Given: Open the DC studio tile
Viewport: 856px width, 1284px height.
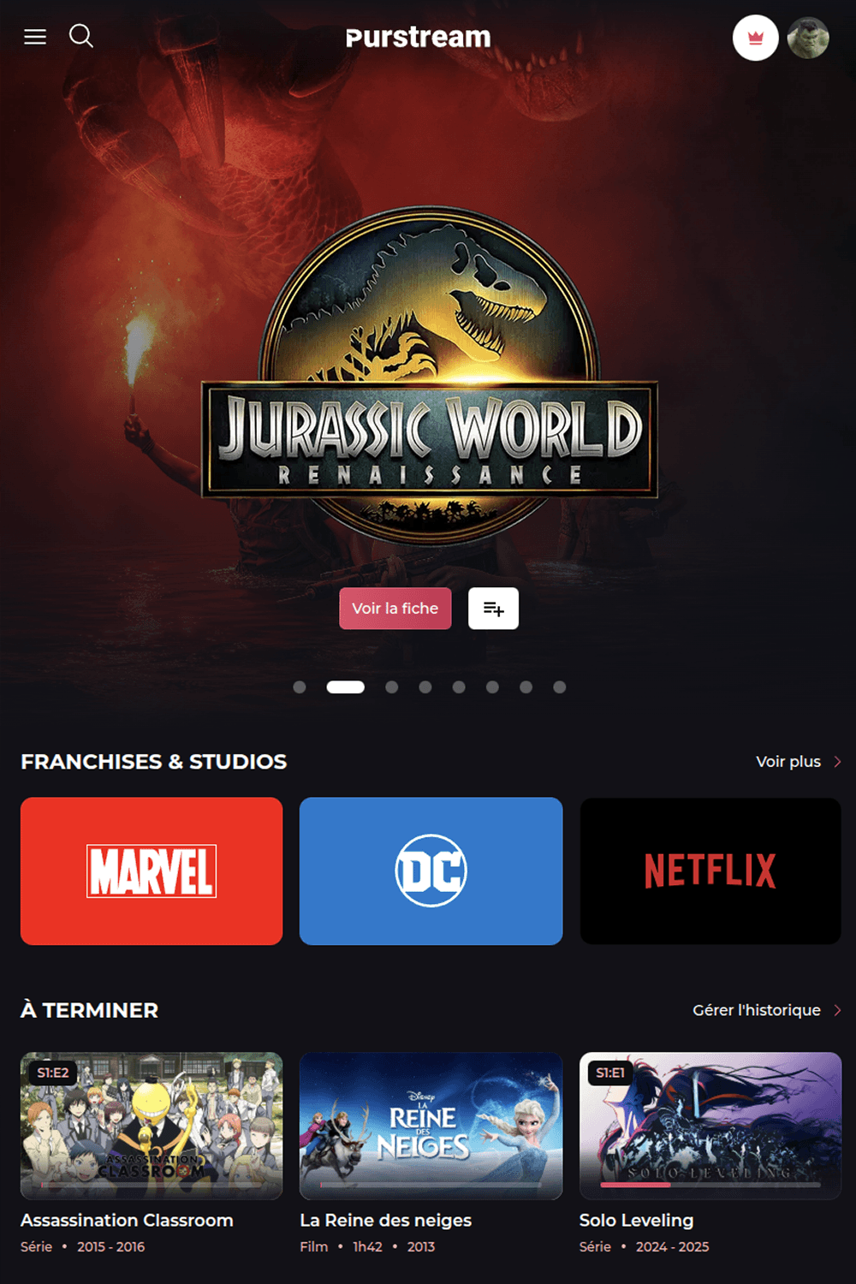Looking at the screenshot, I should tap(431, 871).
